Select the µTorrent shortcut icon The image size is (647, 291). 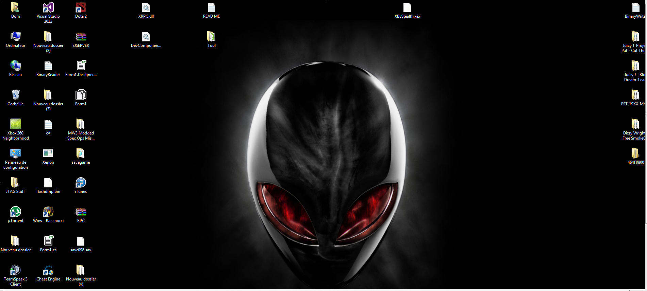pyautogui.click(x=16, y=212)
